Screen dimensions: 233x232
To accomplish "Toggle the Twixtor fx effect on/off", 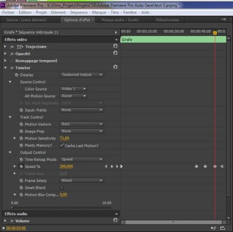I will click(x=12, y=68).
